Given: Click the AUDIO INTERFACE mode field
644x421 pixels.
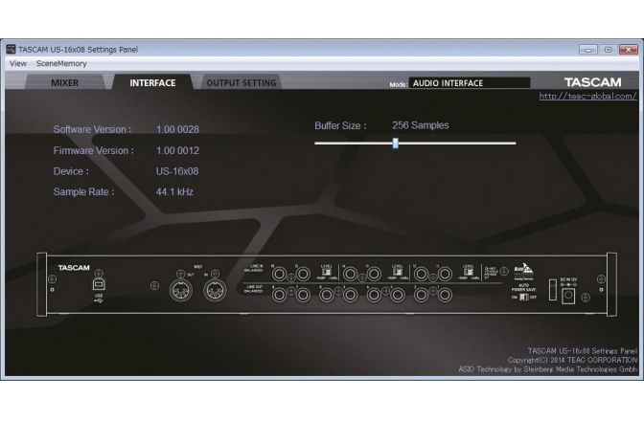Looking at the screenshot, I should pos(469,83).
